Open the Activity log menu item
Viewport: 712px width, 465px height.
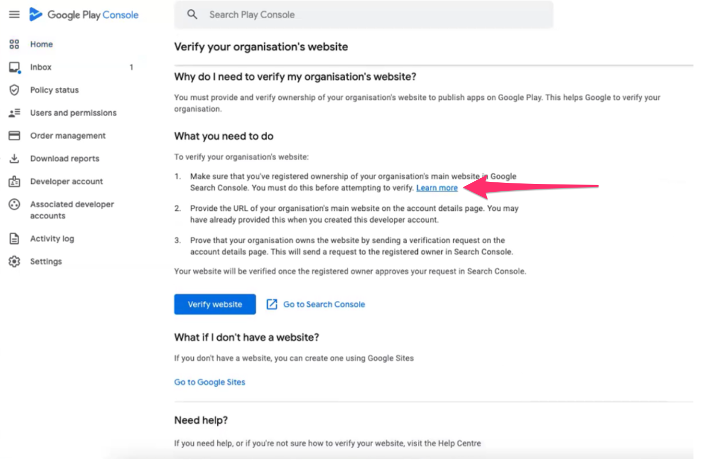(x=52, y=238)
